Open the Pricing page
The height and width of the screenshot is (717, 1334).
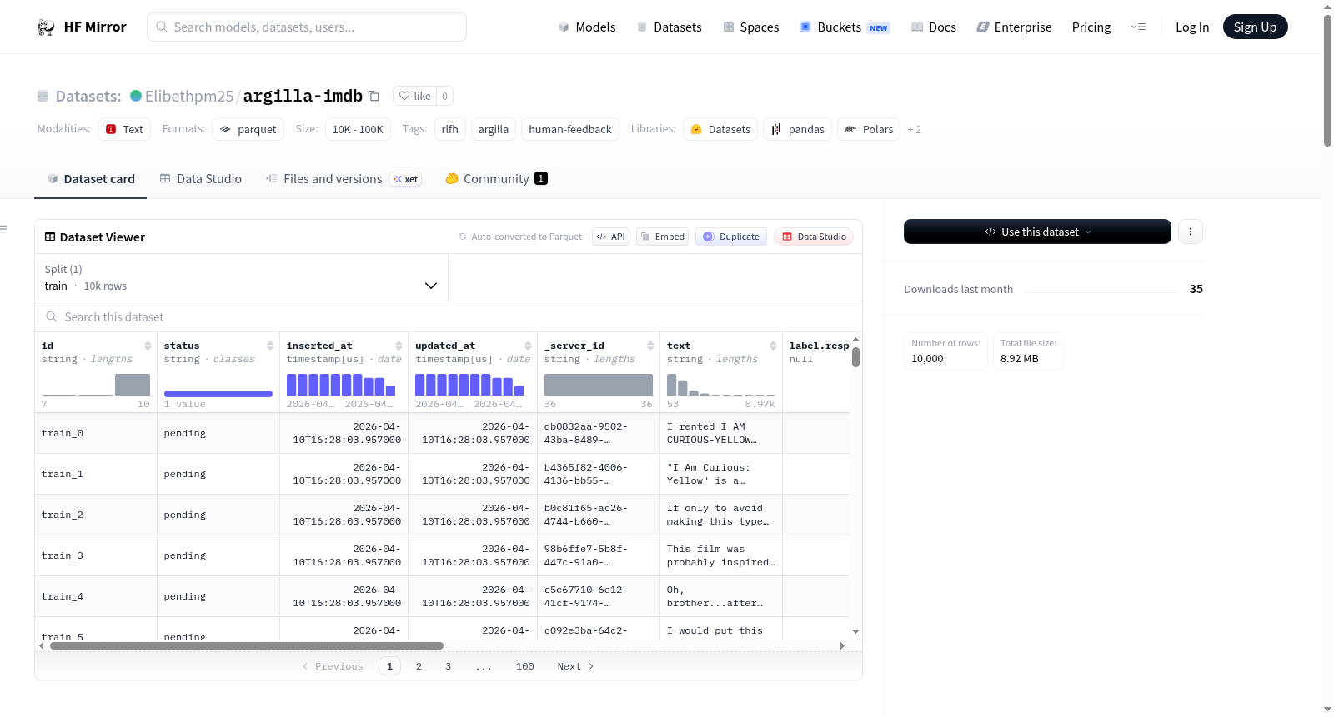1091,27
